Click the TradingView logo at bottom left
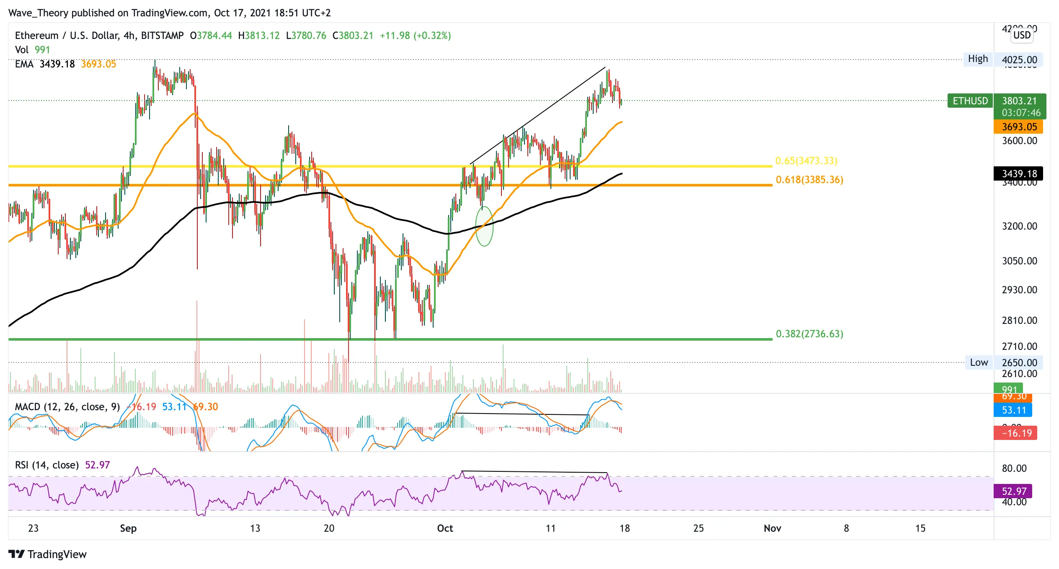1059x569 pixels. pos(47,554)
